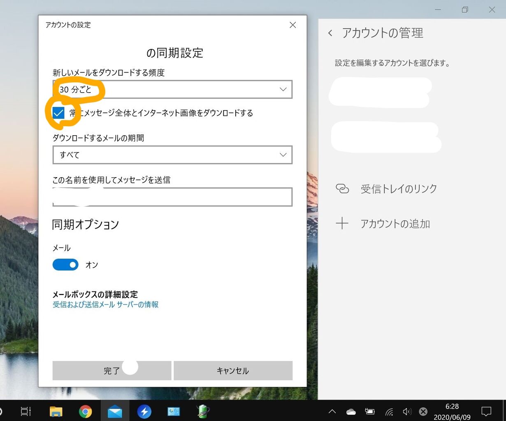This screenshot has width=506, height=421.
Task: Uncheck the download full messages and images checkbox
Action: coord(58,113)
